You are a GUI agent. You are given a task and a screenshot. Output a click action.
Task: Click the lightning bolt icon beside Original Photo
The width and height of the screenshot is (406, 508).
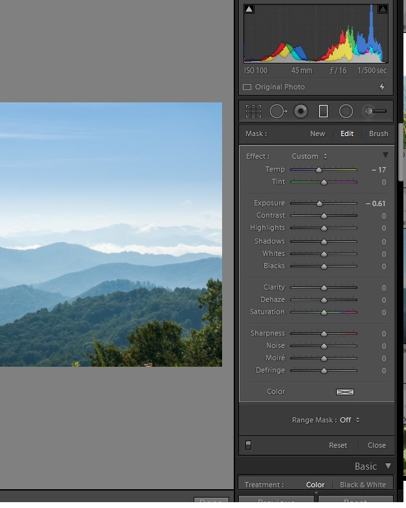click(382, 87)
